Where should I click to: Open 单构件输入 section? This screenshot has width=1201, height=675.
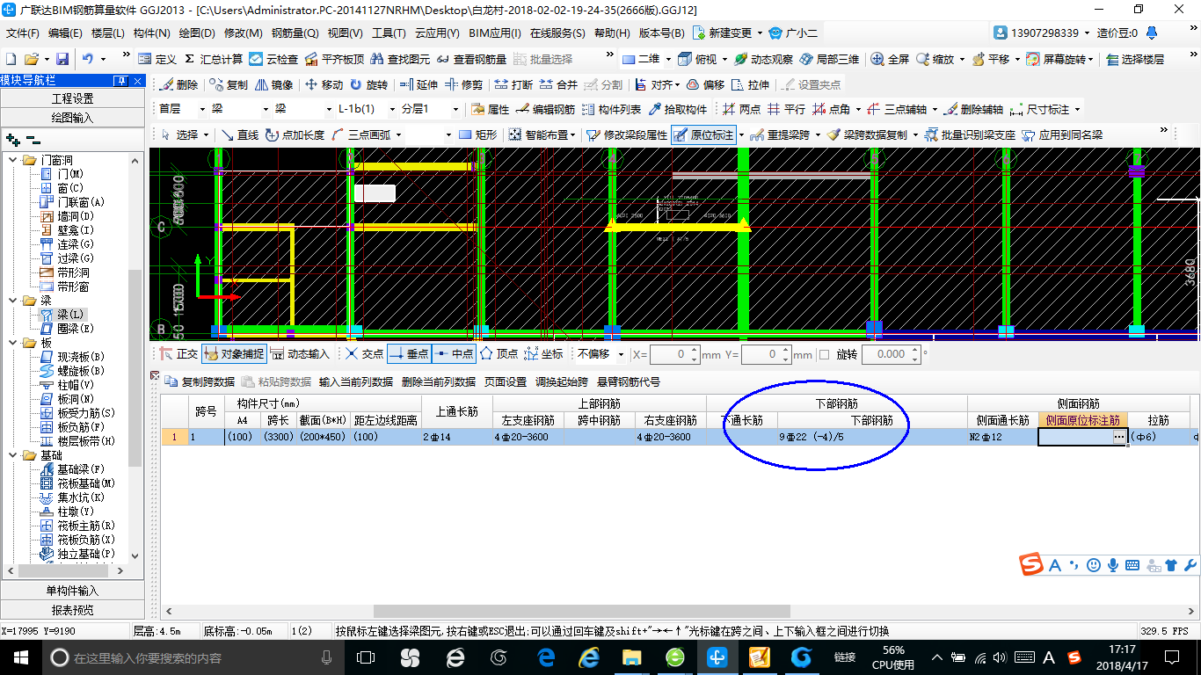(x=72, y=591)
